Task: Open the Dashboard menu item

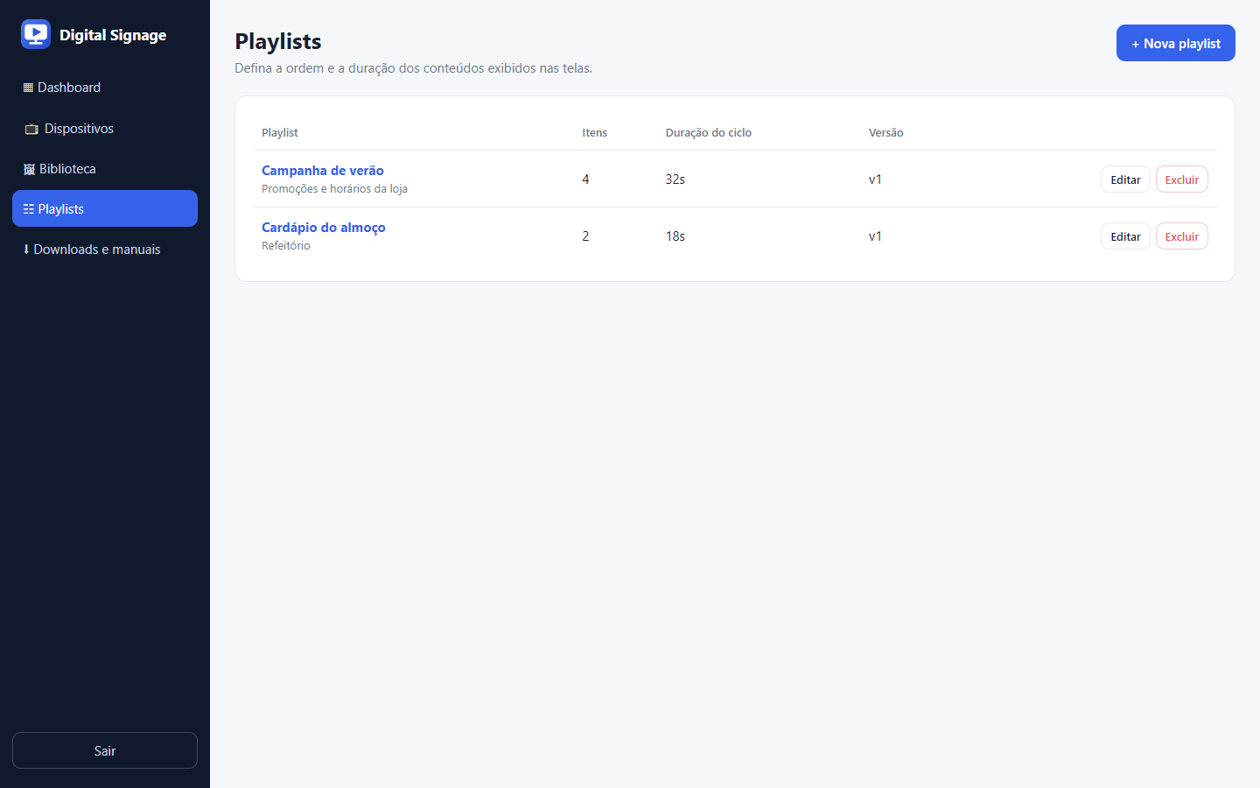Action: click(105, 88)
